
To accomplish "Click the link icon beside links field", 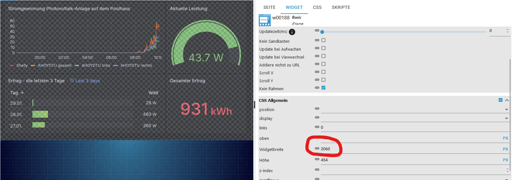I will pos(317,127).
